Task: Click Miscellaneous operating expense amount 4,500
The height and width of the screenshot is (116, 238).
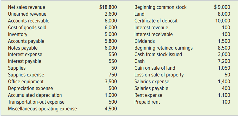Action: click(x=111, y=109)
